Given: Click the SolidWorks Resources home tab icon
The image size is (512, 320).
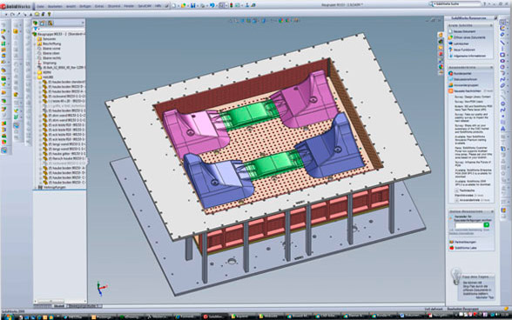Looking at the screenshot, I should 441,35.
